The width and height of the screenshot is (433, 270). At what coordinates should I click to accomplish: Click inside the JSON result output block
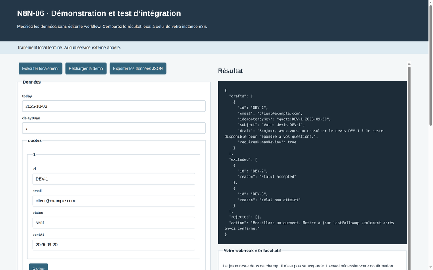click(312, 162)
